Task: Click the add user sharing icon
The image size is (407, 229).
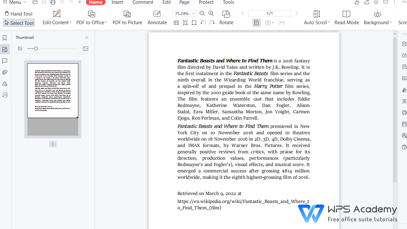Action: click(x=357, y=2)
